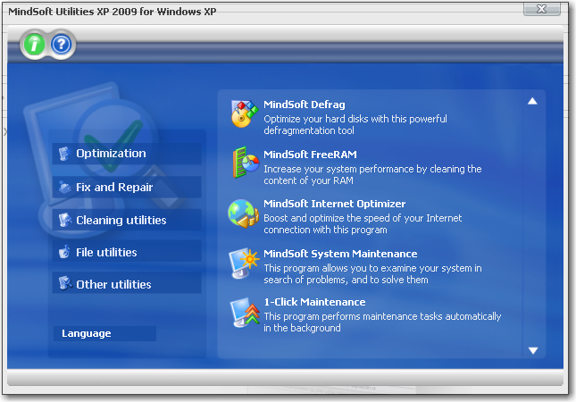
Task: Launch MindSoft FreeRAM title link
Action: (310, 155)
